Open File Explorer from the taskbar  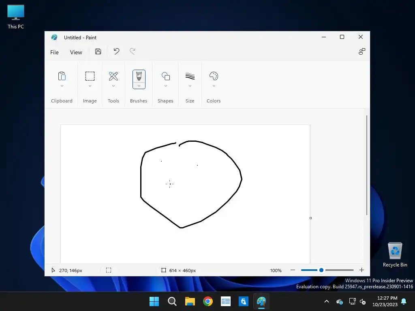click(x=190, y=301)
